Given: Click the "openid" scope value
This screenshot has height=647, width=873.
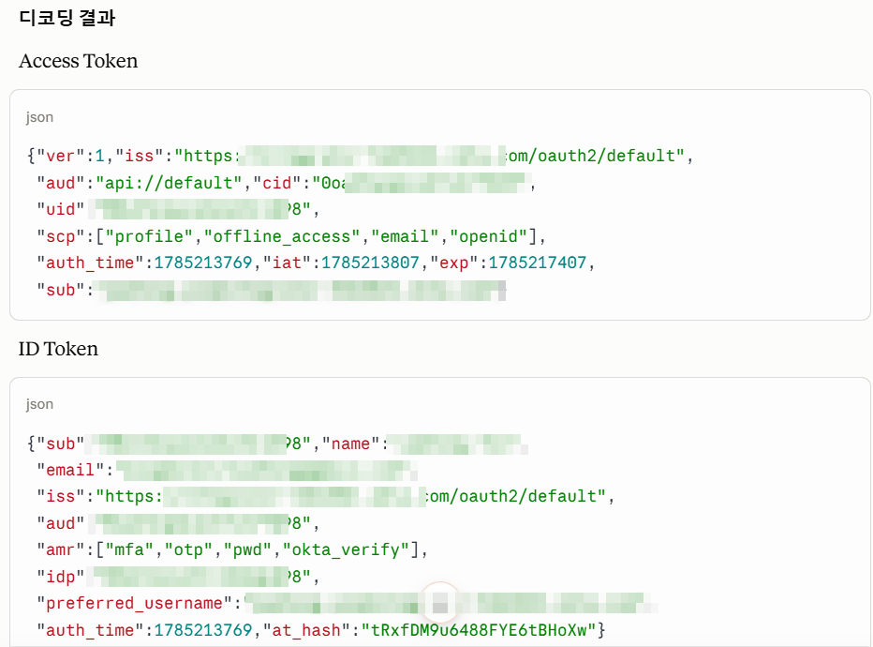Looking at the screenshot, I should [x=489, y=236].
